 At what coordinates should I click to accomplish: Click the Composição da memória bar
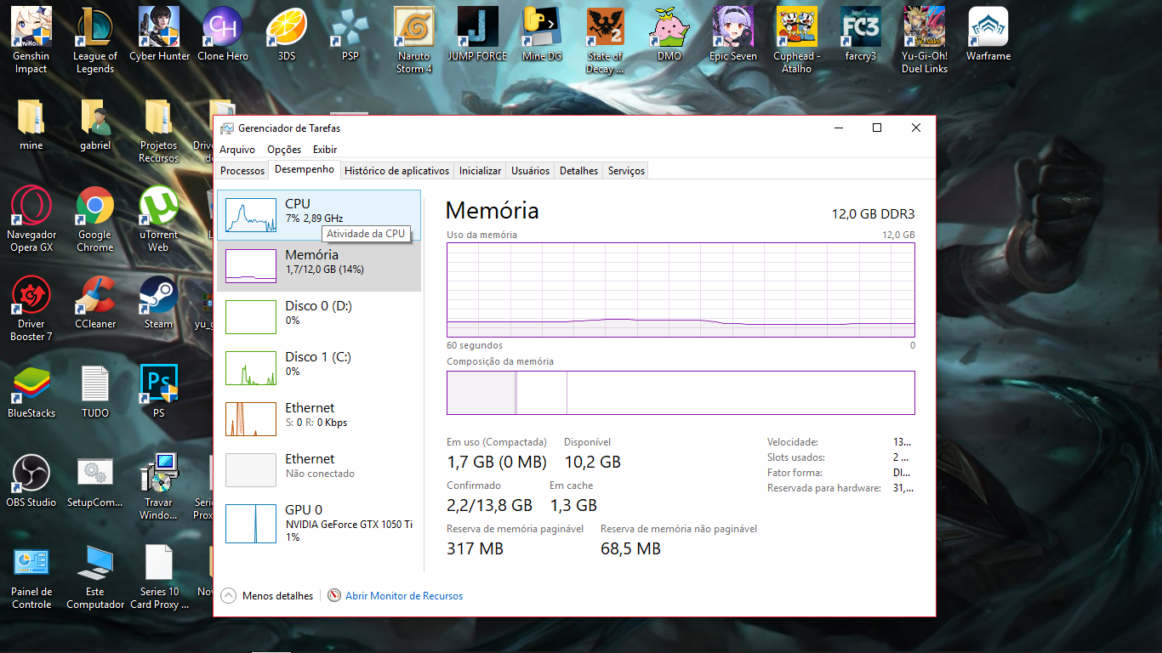pos(681,393)
